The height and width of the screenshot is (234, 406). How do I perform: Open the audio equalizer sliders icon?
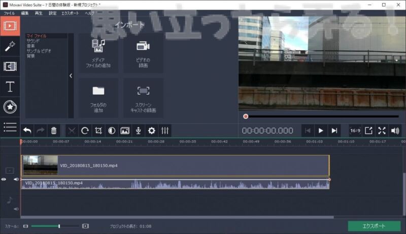click(165, 131)
